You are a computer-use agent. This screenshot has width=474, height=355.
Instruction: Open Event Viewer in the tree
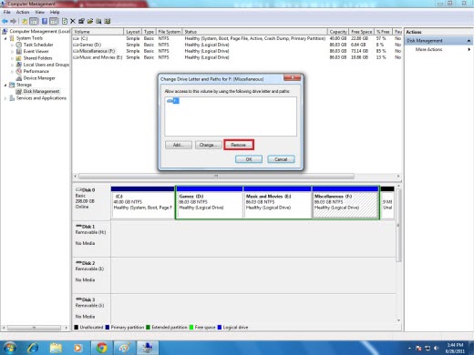click(36, 51)
